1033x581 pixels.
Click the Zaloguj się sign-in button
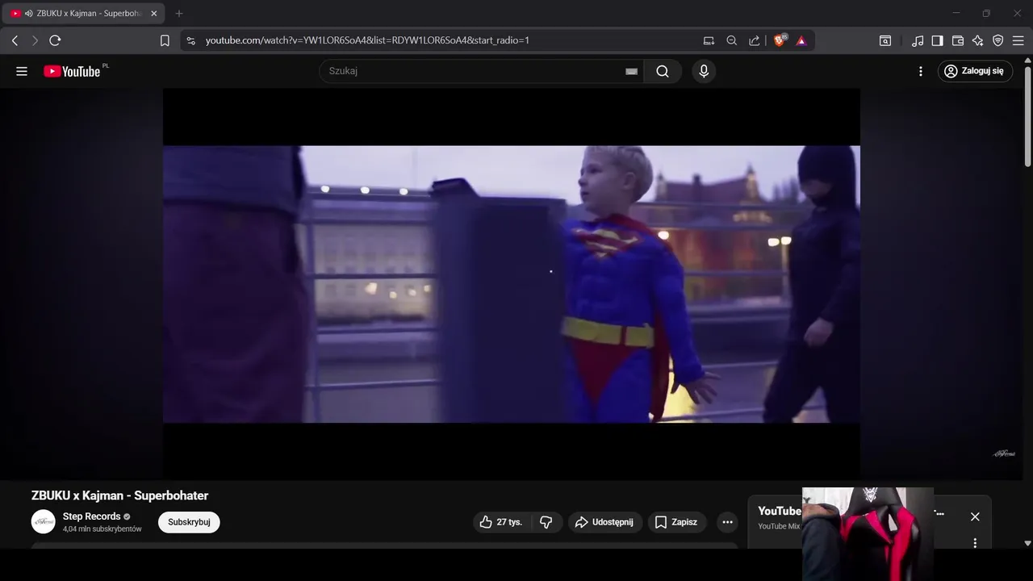tap(975, 71)
